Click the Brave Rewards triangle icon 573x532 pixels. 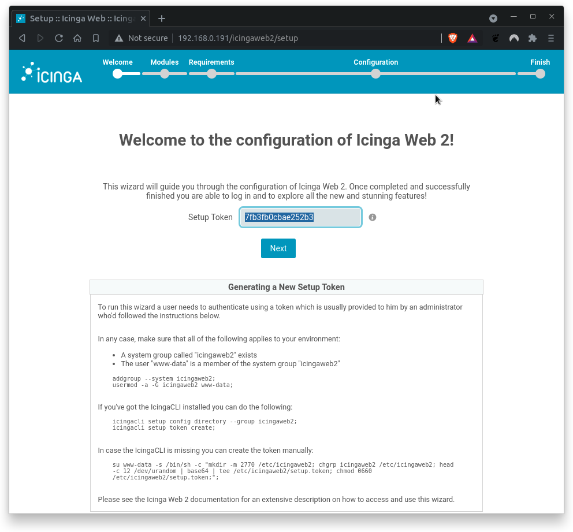pyautogui.click(x=472, y=38)
